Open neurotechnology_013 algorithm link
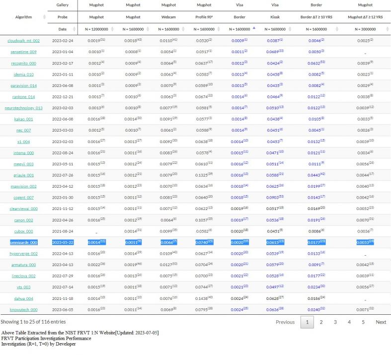The image size is (391, 355). (x=23, y=108)
